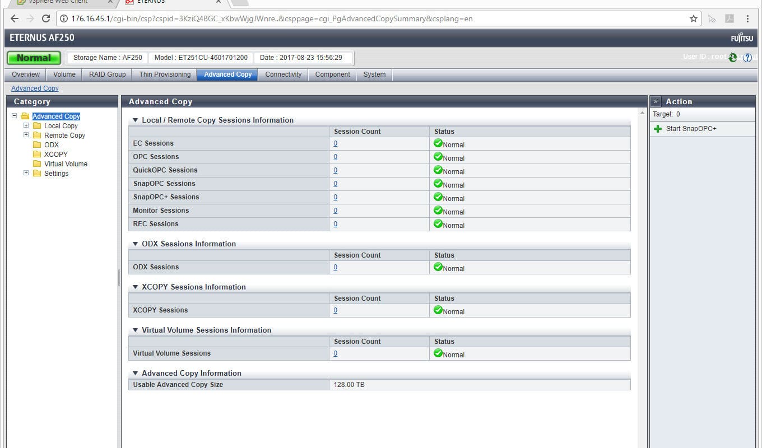This screenshot has width=762, height=448.
Task: Click the open folder icon for Advanced Copy root
Action: click(x=25, y=116)
